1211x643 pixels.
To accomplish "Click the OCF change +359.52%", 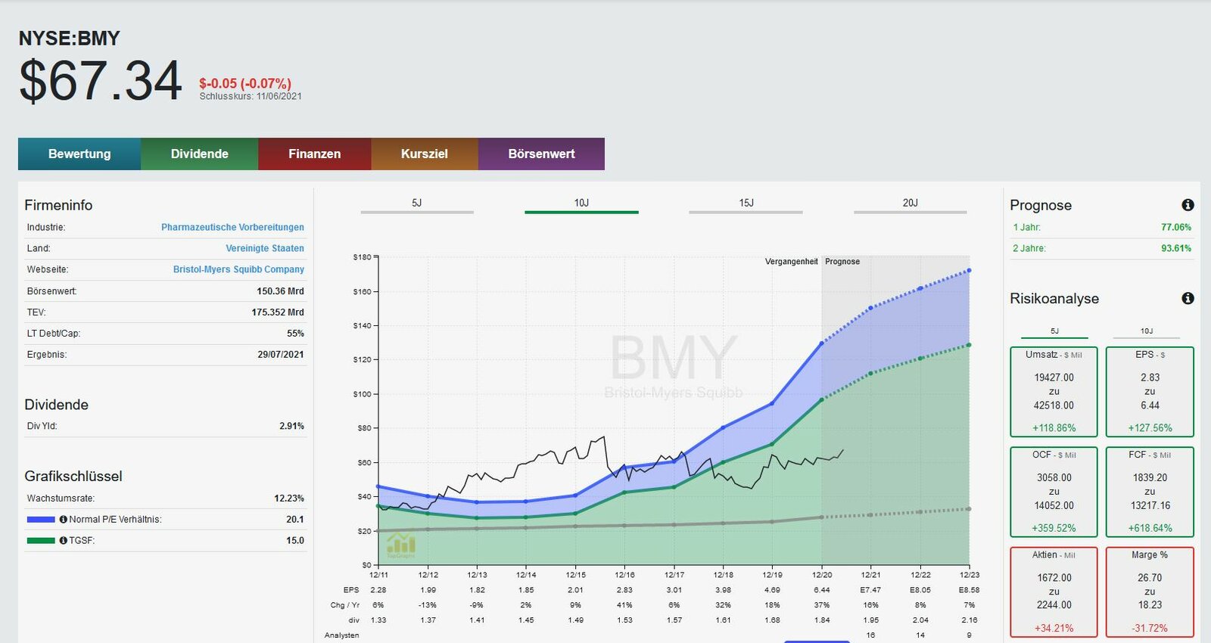I will click(1054, 528).
